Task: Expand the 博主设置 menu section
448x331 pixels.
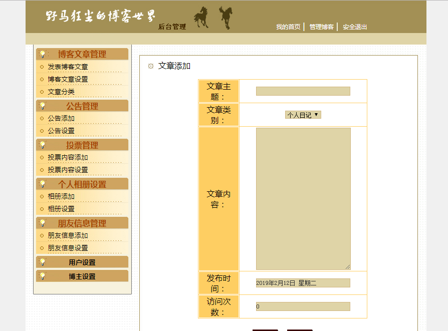Action: [82, 276]
